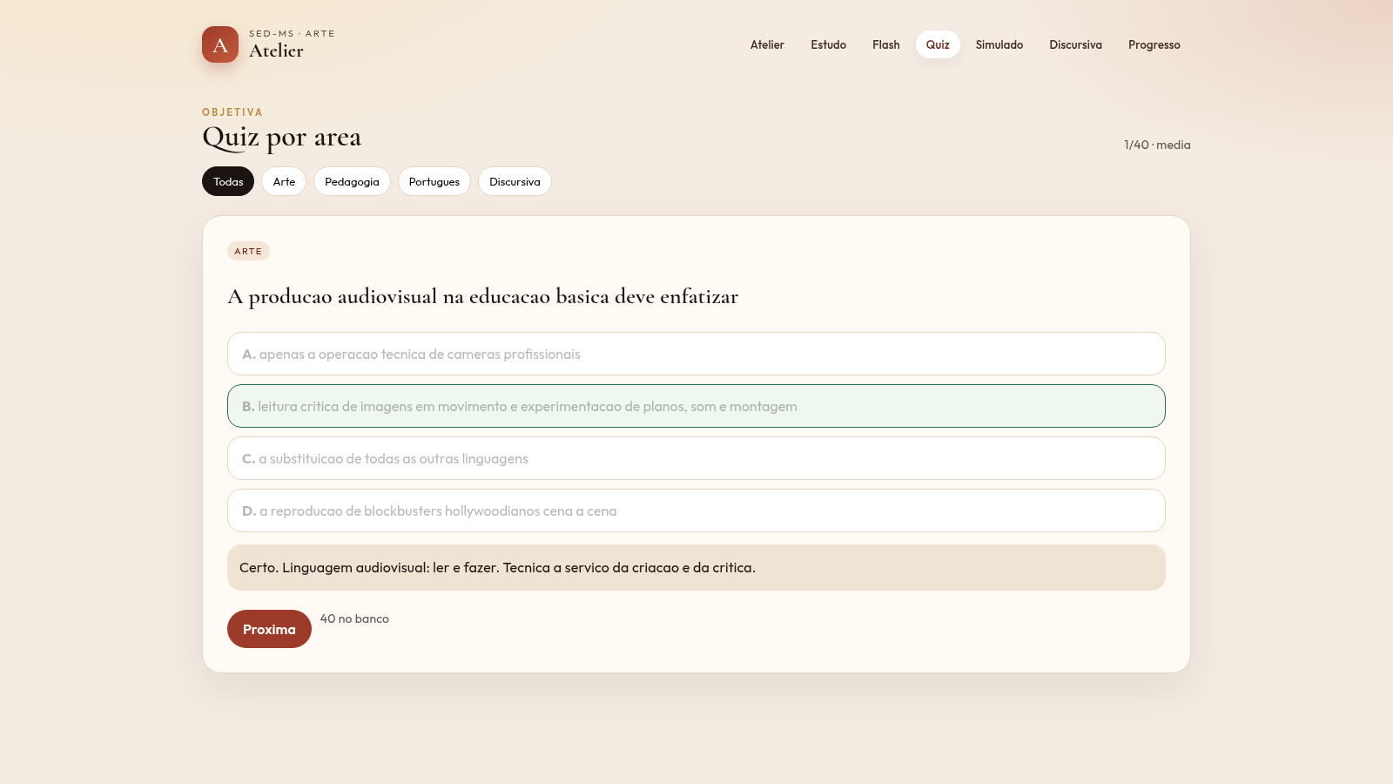This screenshot has height=784, width=1393.
Task: Filter quiz by Pedagogia
Action: [352, 181]
